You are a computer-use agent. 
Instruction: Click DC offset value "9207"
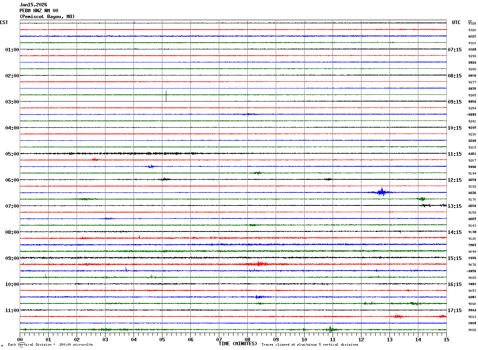[x=472, y=160]
